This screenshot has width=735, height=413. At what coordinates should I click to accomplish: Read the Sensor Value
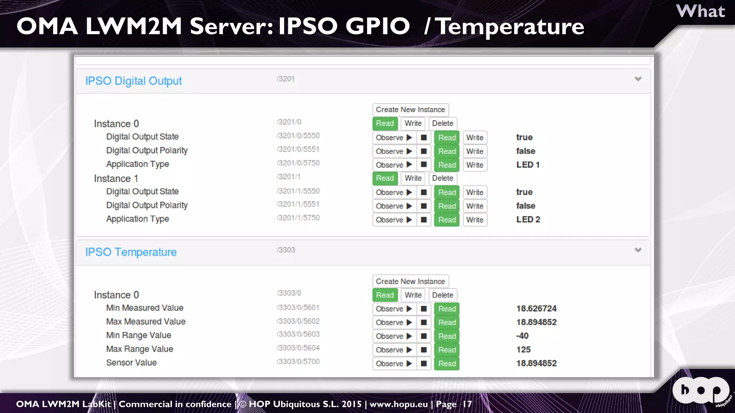[447, 364]
